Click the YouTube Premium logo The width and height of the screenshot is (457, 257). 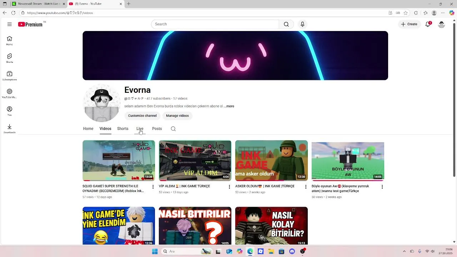click(30, 24)
